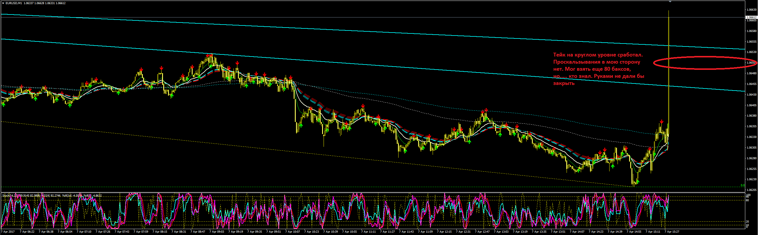Click the close price 1.06612 in the title
This screenshot has width=758, height=235.
(x=60, y=3)
